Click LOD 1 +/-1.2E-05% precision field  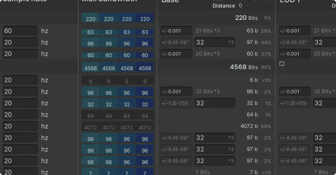295,103
